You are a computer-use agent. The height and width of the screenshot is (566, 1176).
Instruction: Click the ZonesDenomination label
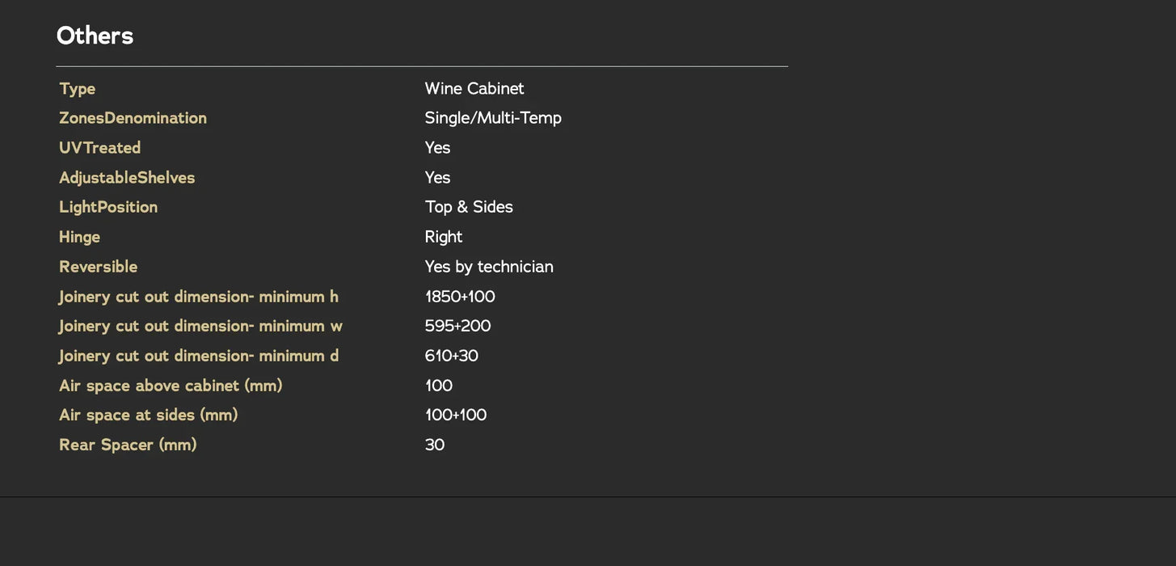pos(133,118)
